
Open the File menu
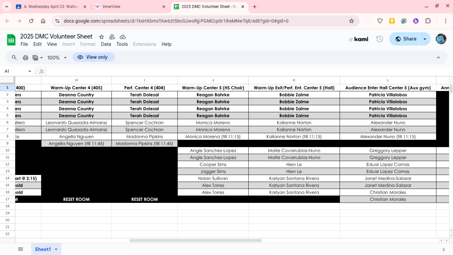[24, 44]
